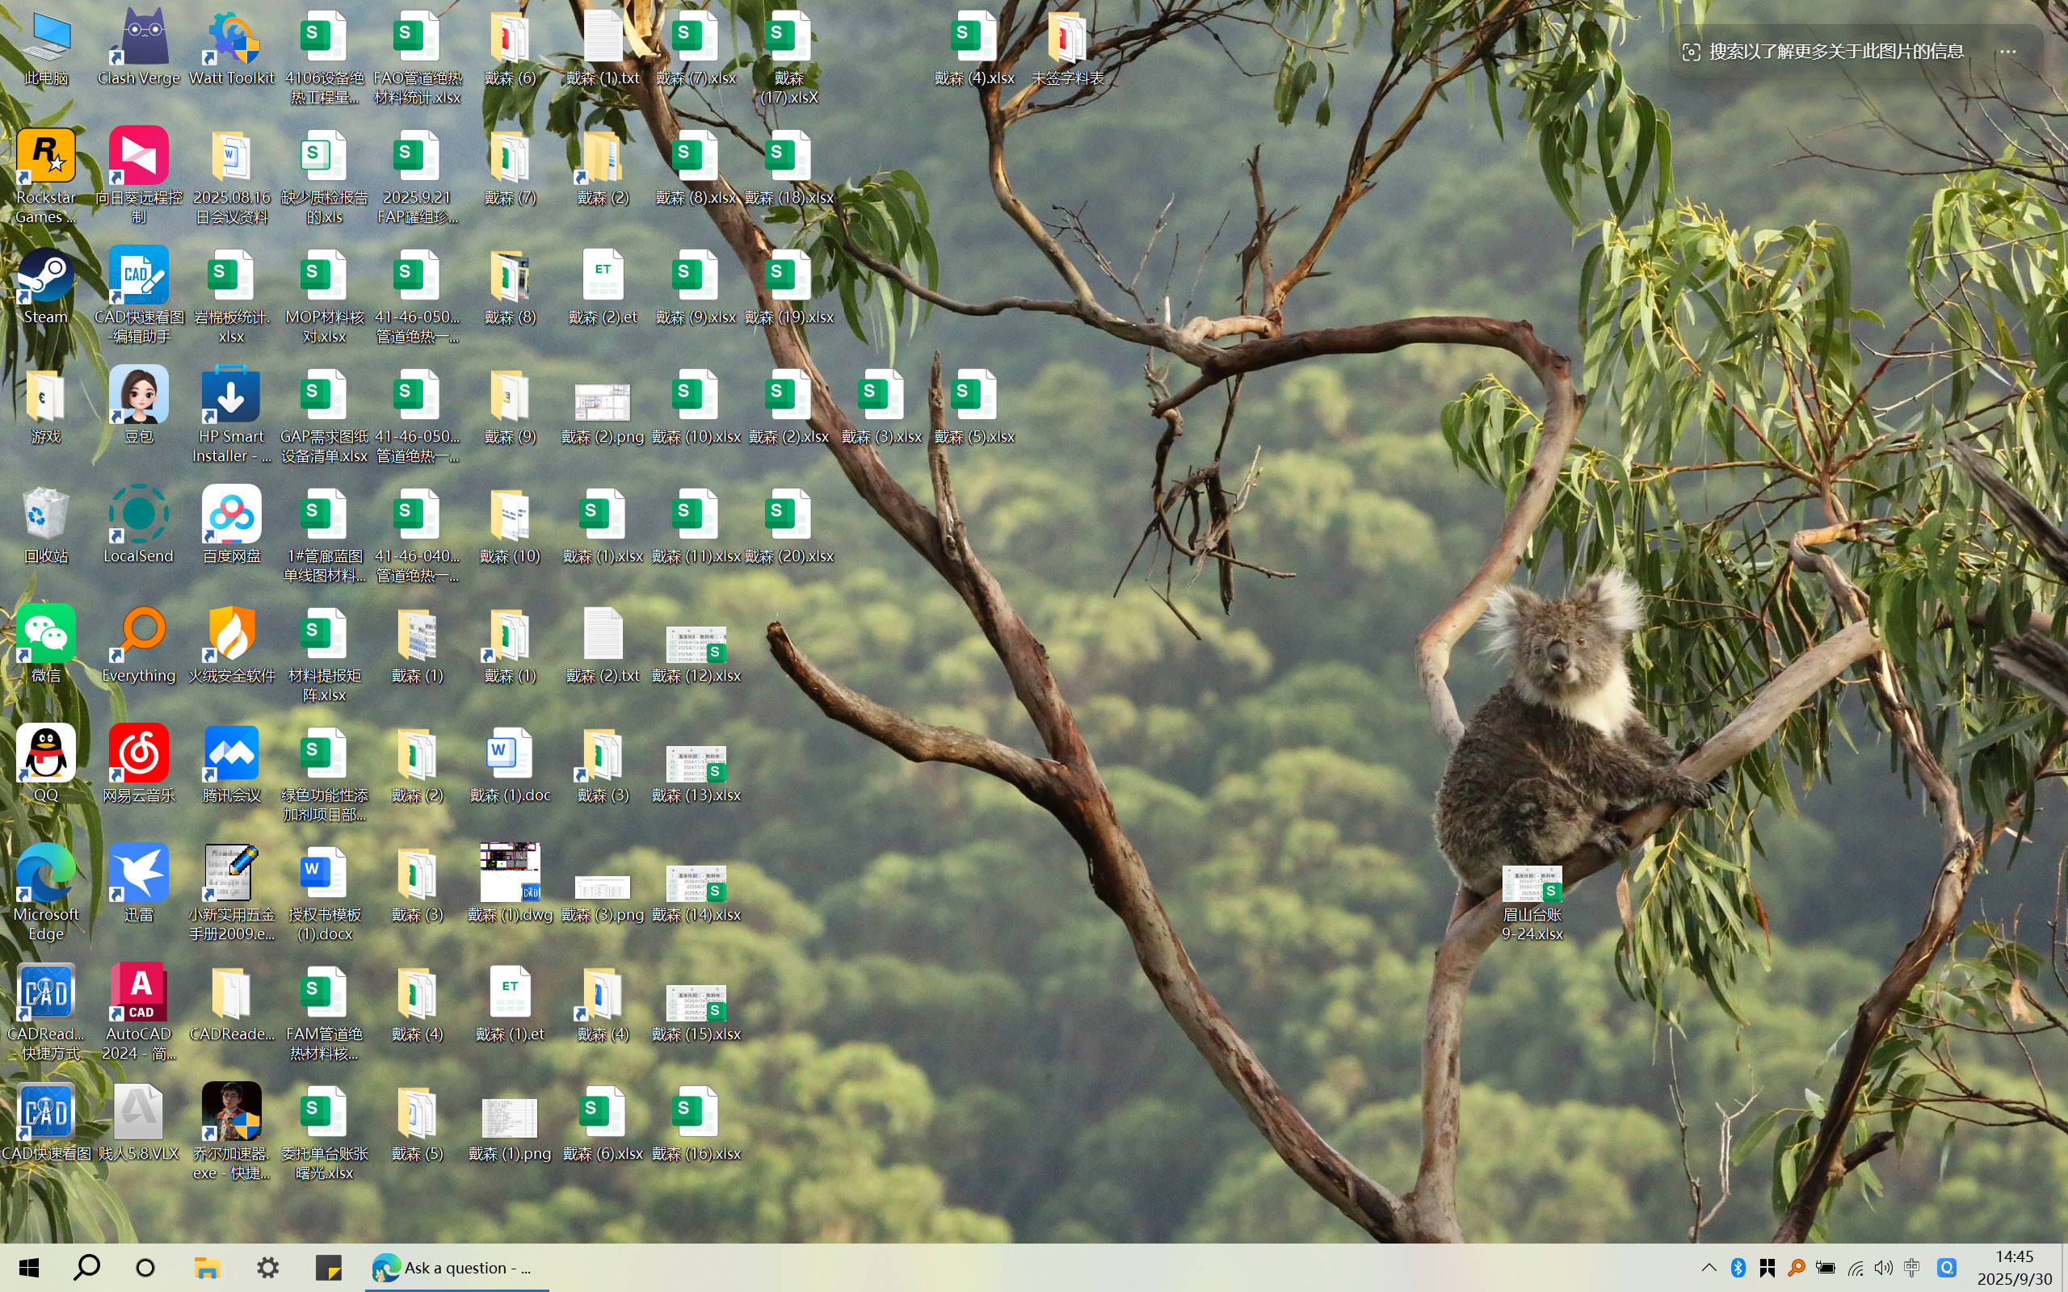The image size is (2068, 1292).
Task: Select the 向日葵远程控制 desktop icon
Action: pos(138,177)
